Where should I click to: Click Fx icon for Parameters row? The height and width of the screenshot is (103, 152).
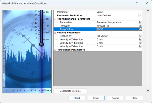[x=140, y=22]
